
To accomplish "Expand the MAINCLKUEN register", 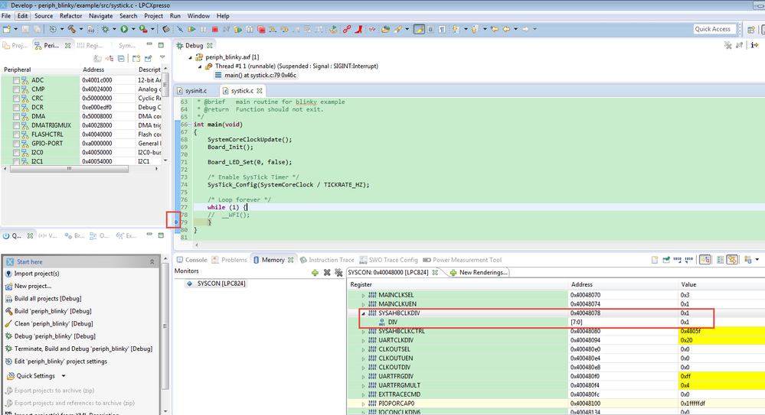I will [x=363, y=304].
